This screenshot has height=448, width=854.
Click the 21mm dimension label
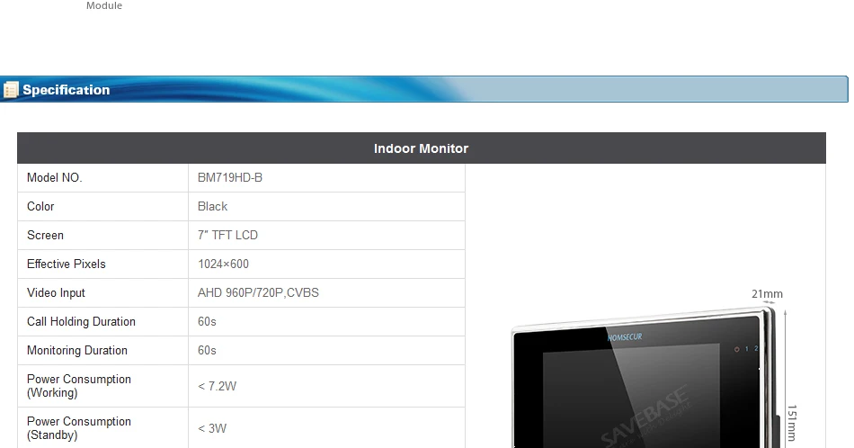[767, 294]
